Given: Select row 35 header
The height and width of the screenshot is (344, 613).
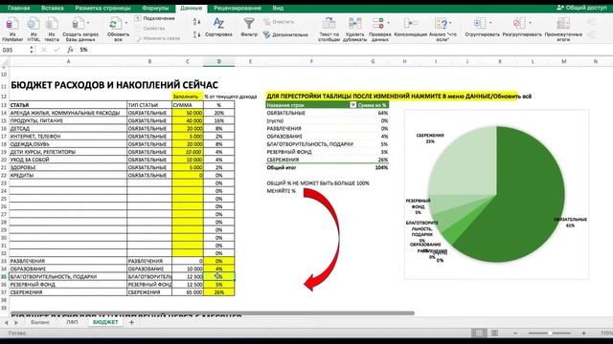Looking at the screenshot, I should (x=4, y=276).
